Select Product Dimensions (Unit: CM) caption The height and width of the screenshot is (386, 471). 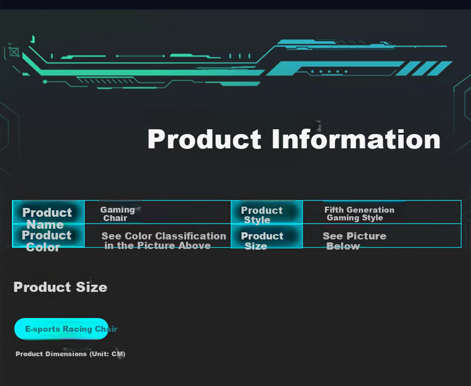[x=70, y=354]
